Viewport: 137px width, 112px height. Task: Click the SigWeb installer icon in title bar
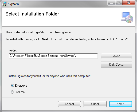coord(4,4)
